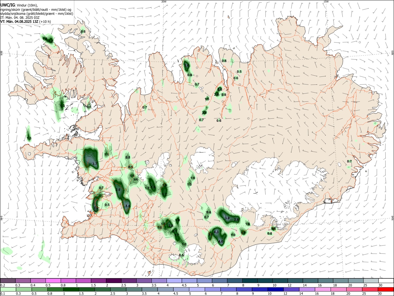Select the 'VT: Mán. 04.08.2025 13Z (+10 h)' line

click(26, 22)
